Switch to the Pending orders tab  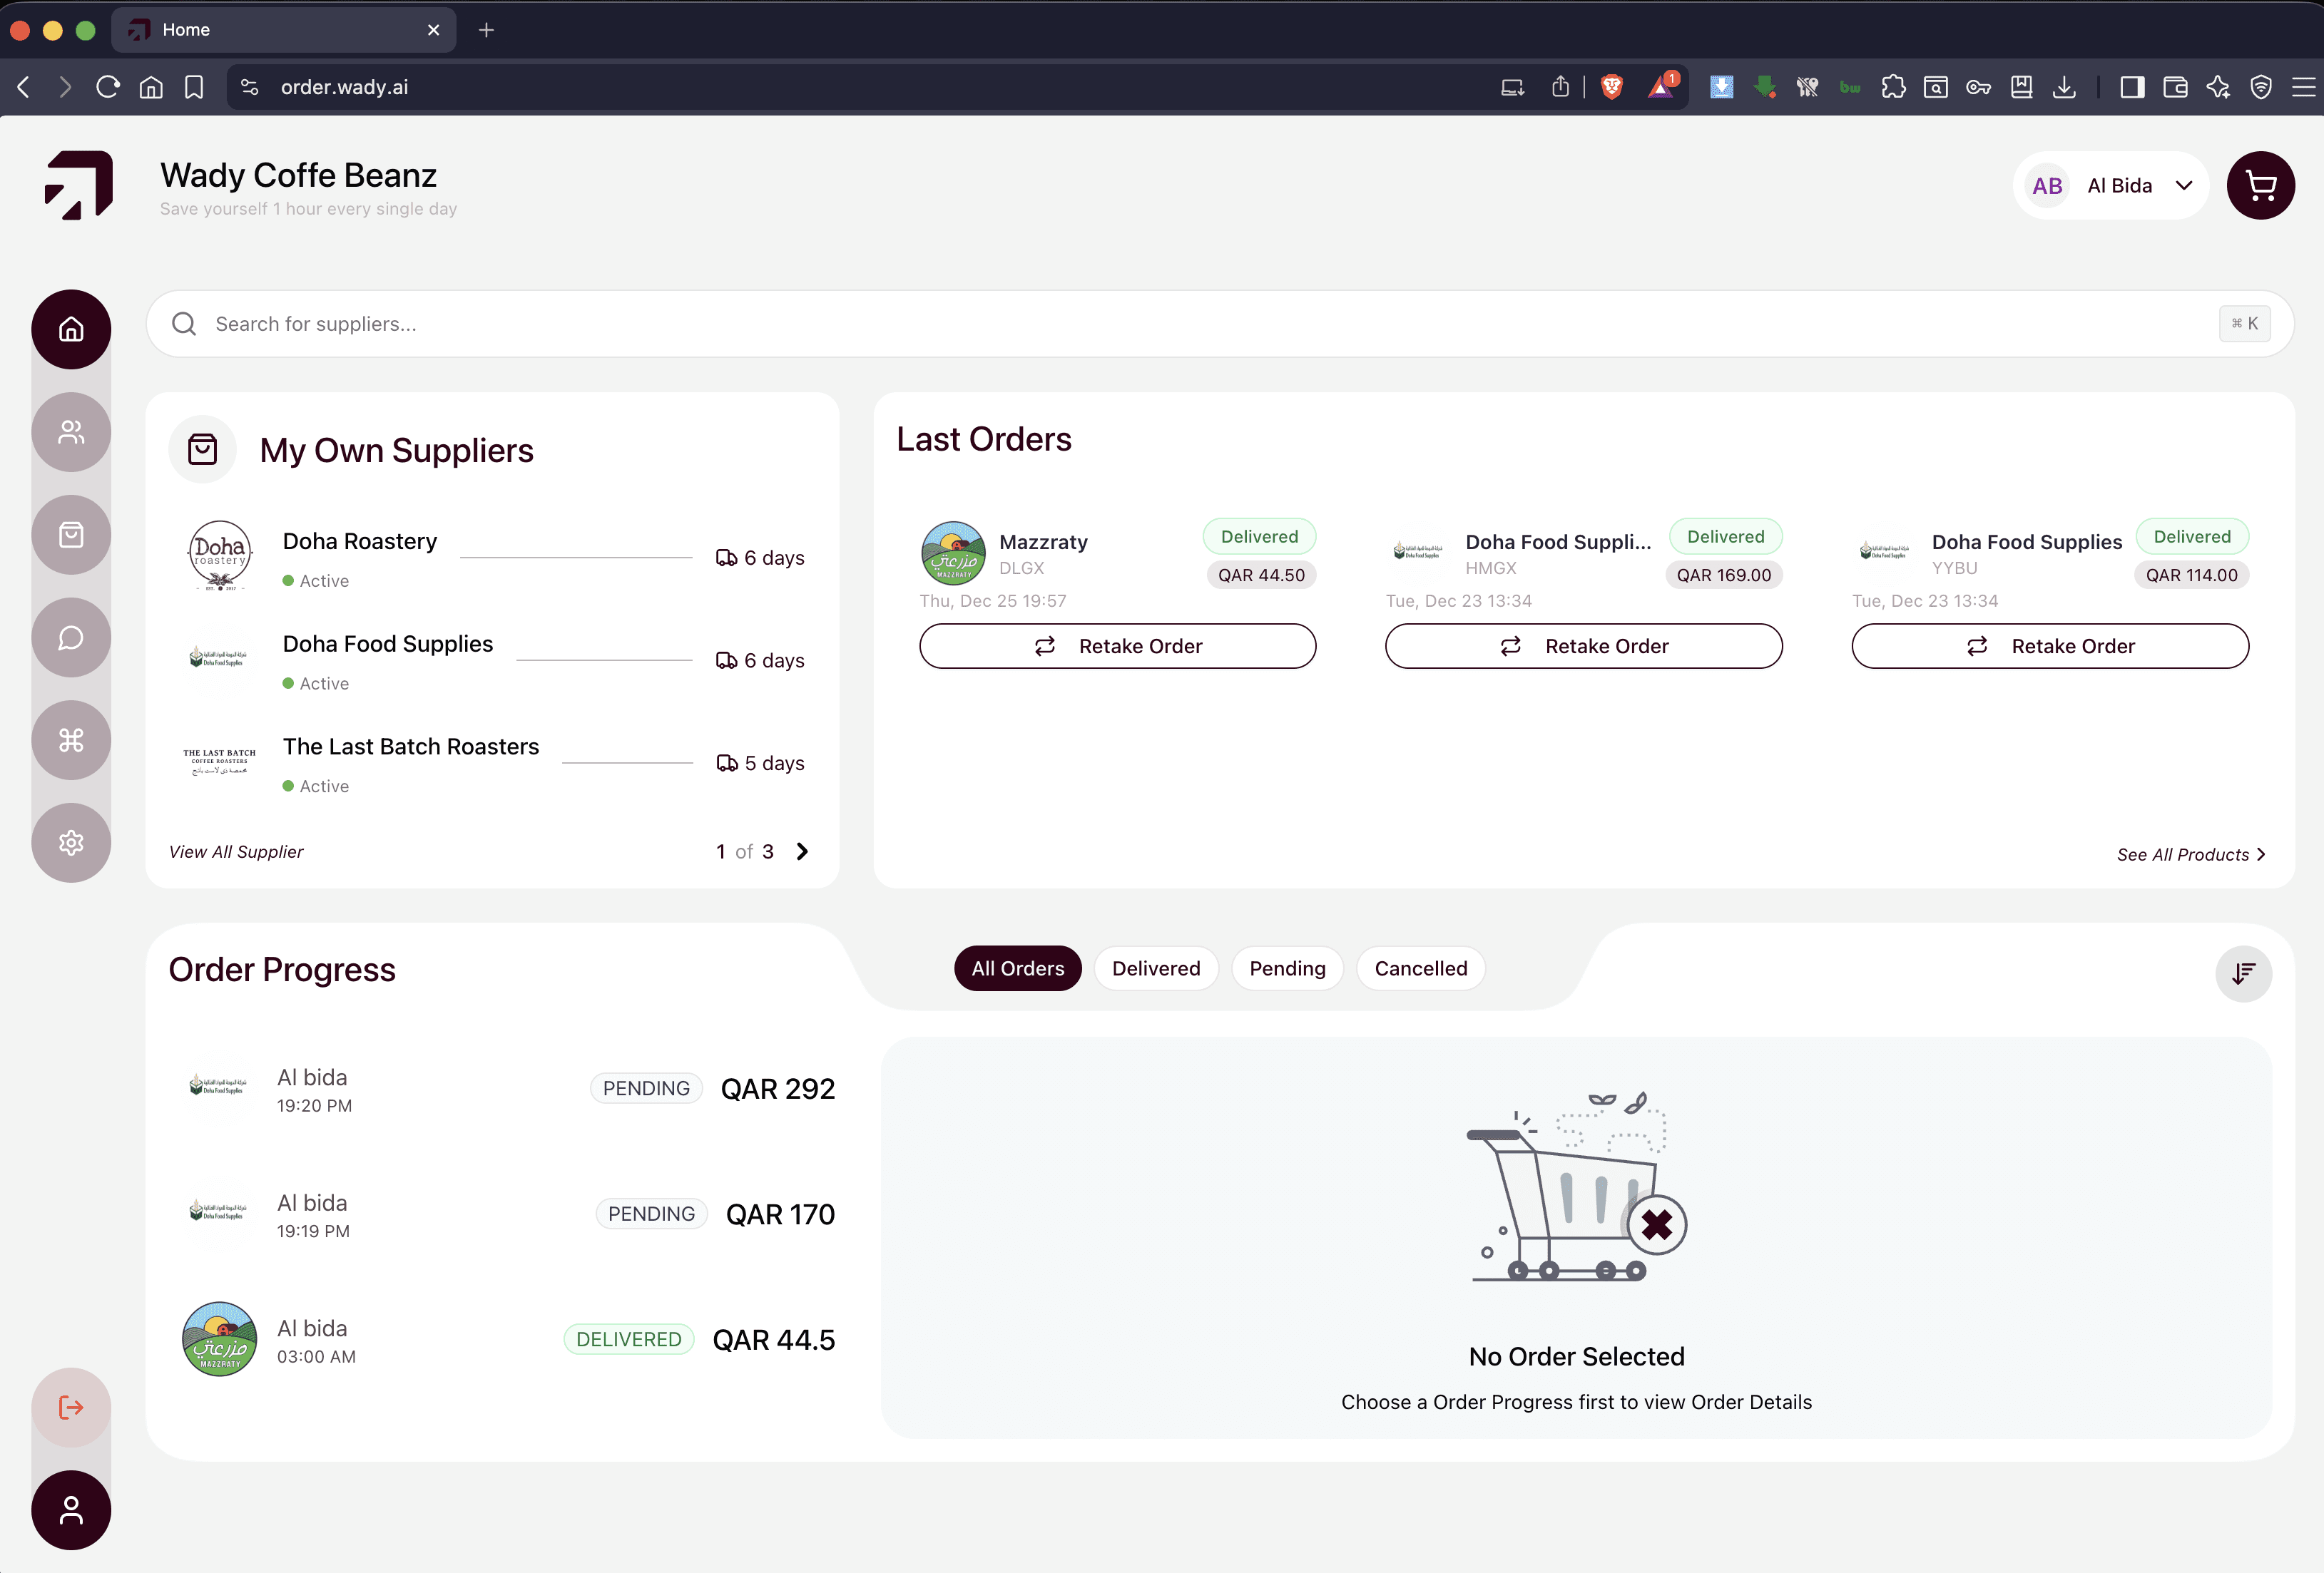pos(1287,968)
